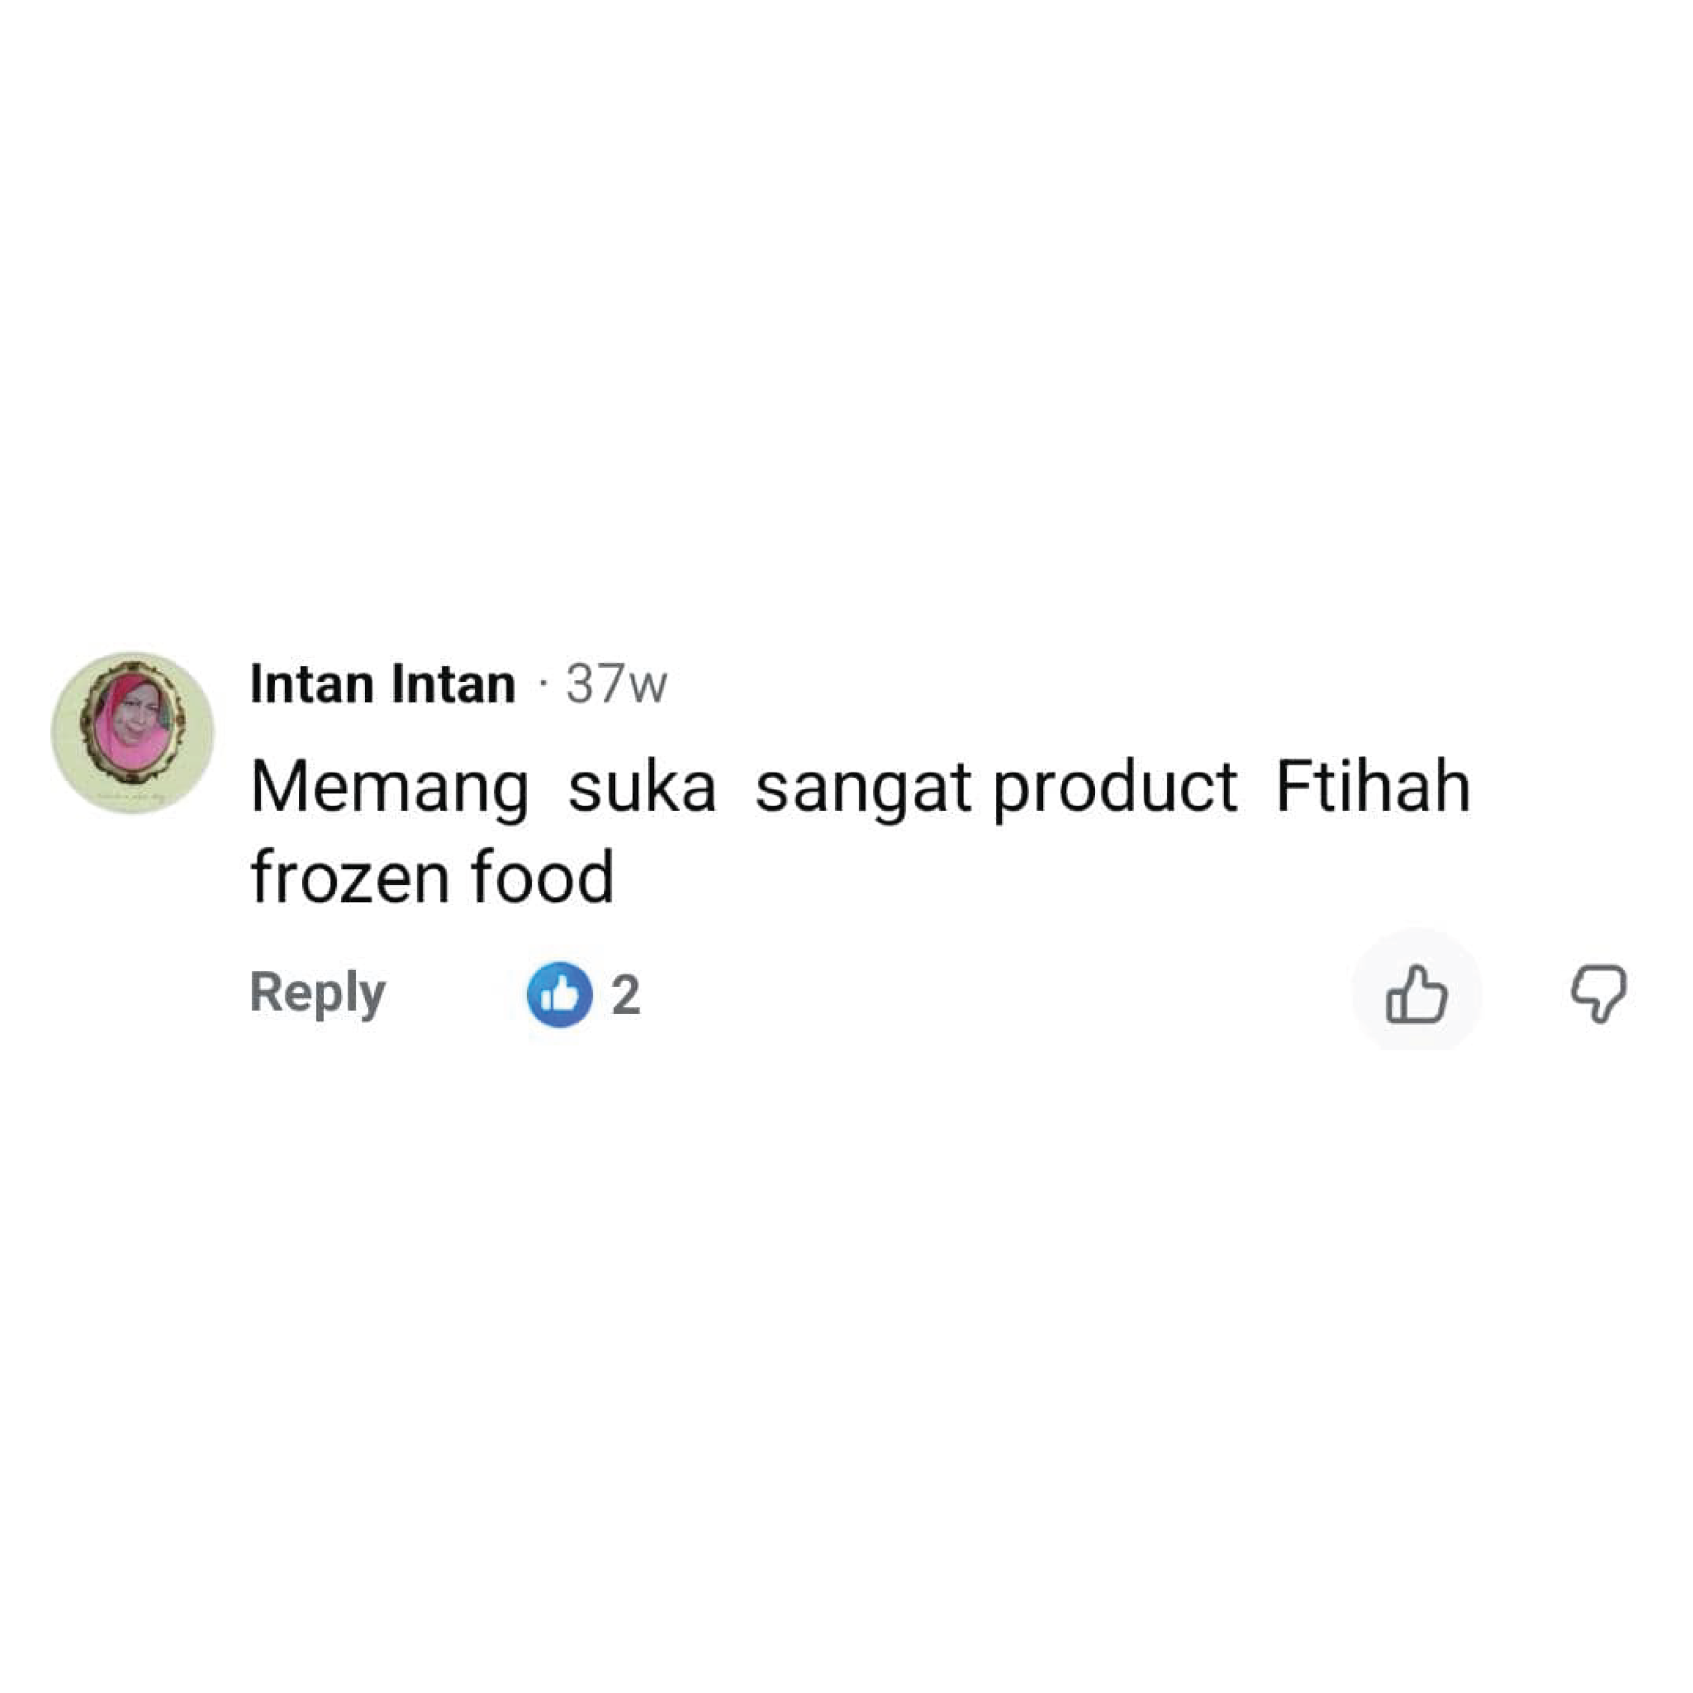This screenshot has height=1693, width=1693.
Task: Click the word suka in the comment
Action: click(x=641, y=786)
